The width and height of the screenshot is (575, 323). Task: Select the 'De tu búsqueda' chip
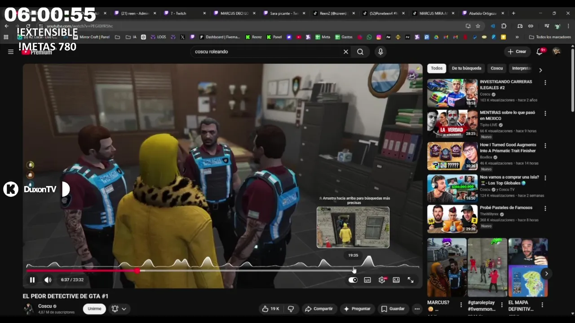click(466, 68)
